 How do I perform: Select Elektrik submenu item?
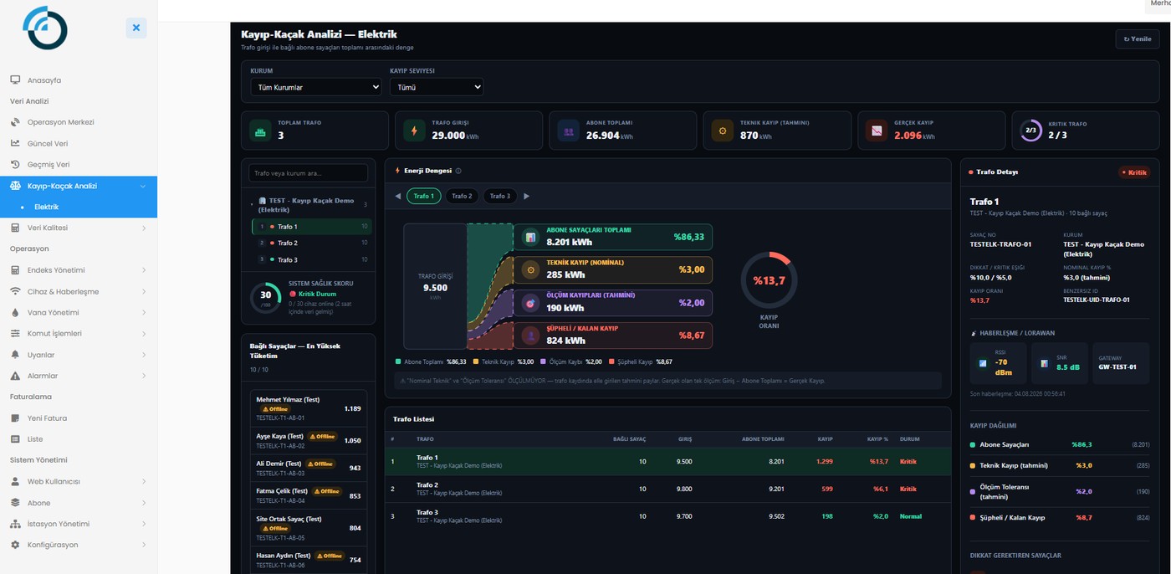point(47,207)
